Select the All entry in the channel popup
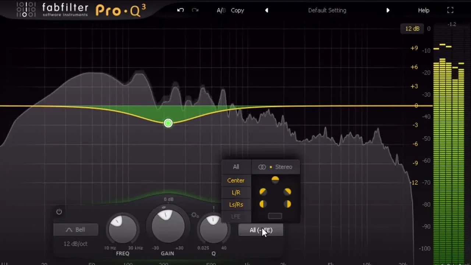This screenshot has height=265, width=471. (x=235, y=167)
